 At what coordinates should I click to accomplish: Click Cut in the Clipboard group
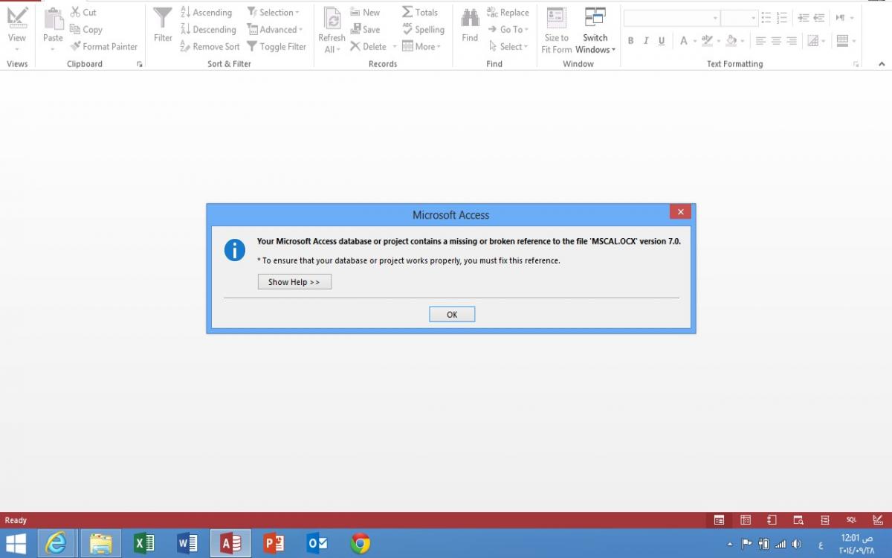tap(83, 13)
